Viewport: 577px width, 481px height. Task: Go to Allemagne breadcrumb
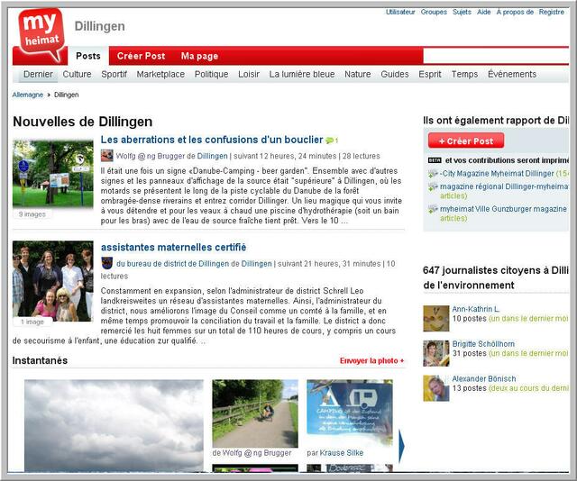pos(28,95)
